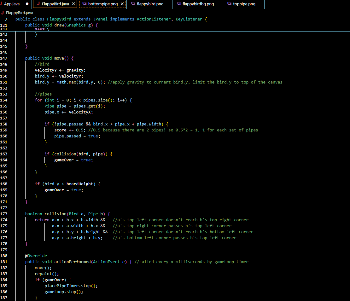Click line number 173 in the gutter
This screenshot has height=301, width=350.
(4, 214)
